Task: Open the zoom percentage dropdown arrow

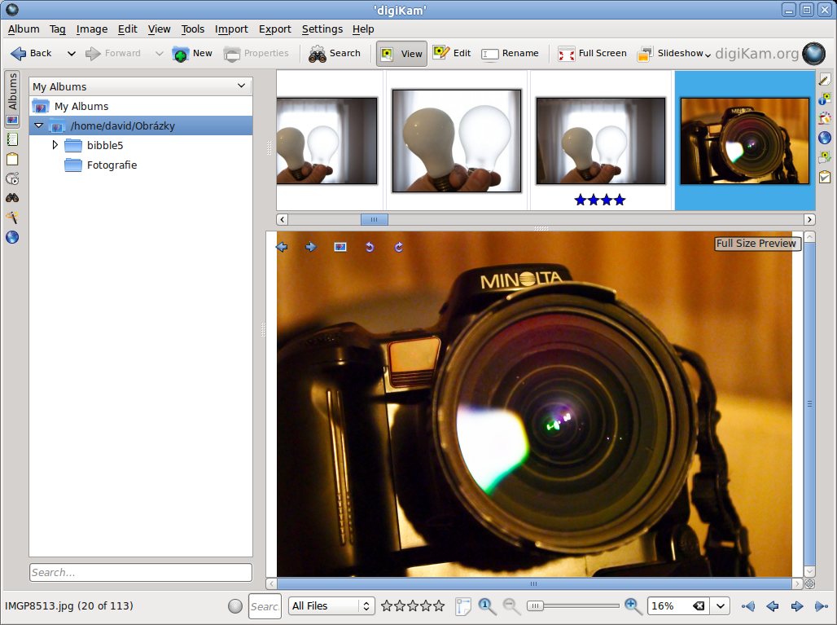Action: point(721,605)
